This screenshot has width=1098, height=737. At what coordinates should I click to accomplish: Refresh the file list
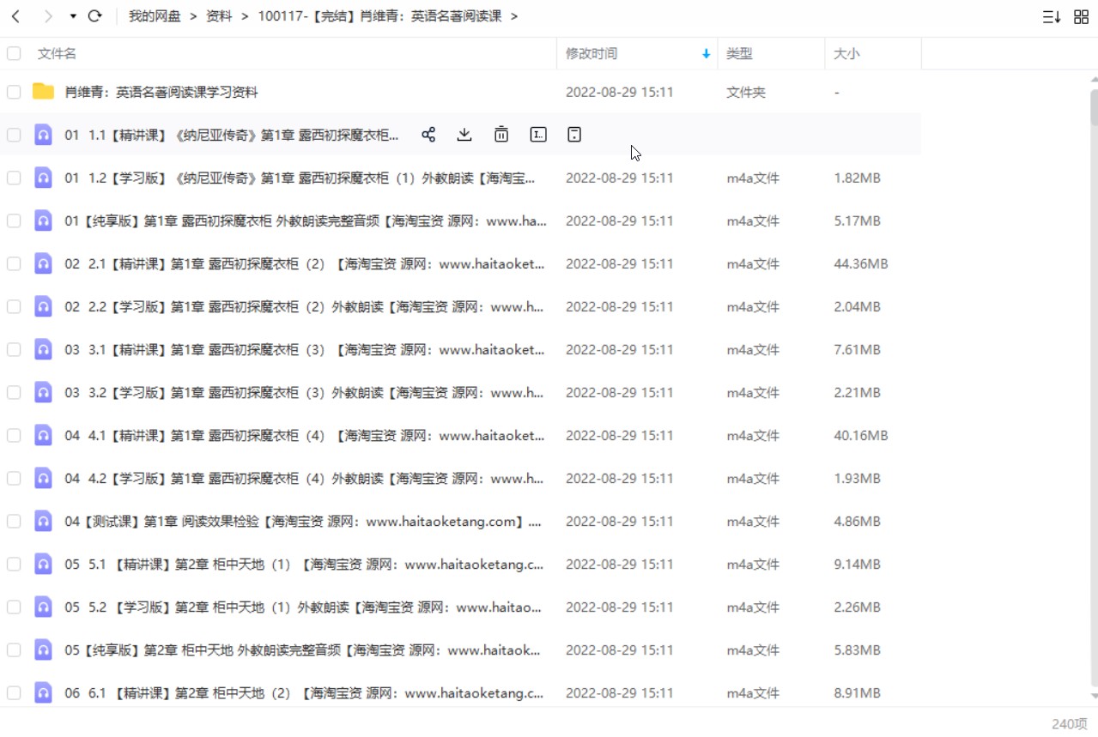95,16
